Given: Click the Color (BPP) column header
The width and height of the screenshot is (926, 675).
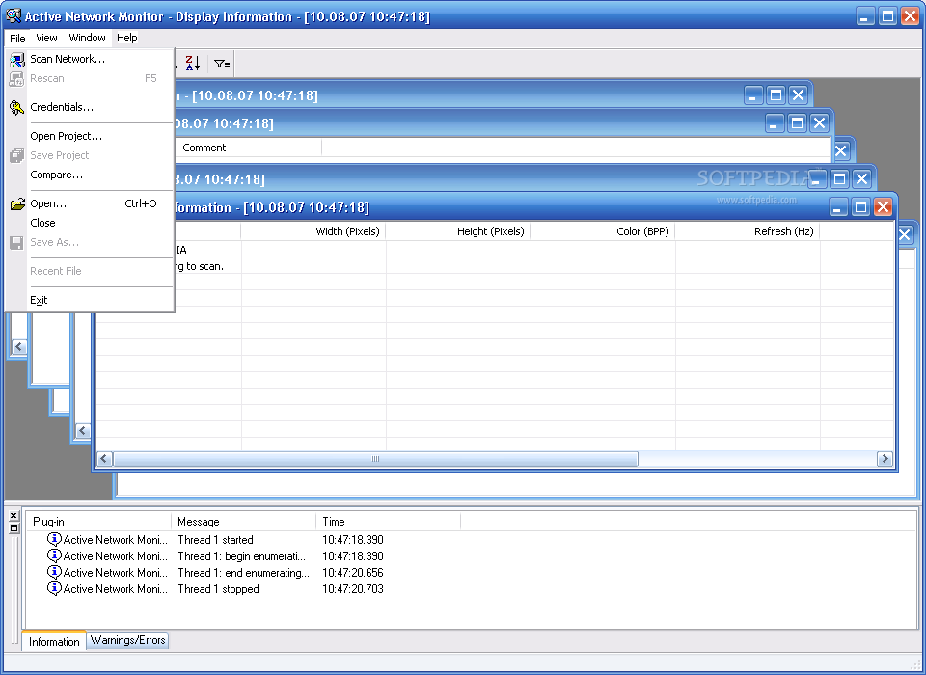Looking at the screenshot, I should tap(603, 231).
